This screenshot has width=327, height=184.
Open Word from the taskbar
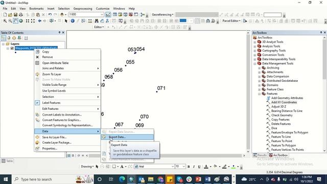pyautogui.click(x=208, y=179)
